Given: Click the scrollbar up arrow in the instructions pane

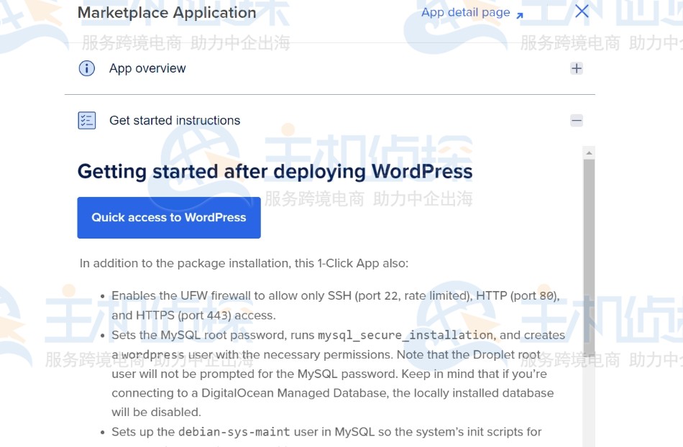Looking at the screenshot, I should 589,153.
